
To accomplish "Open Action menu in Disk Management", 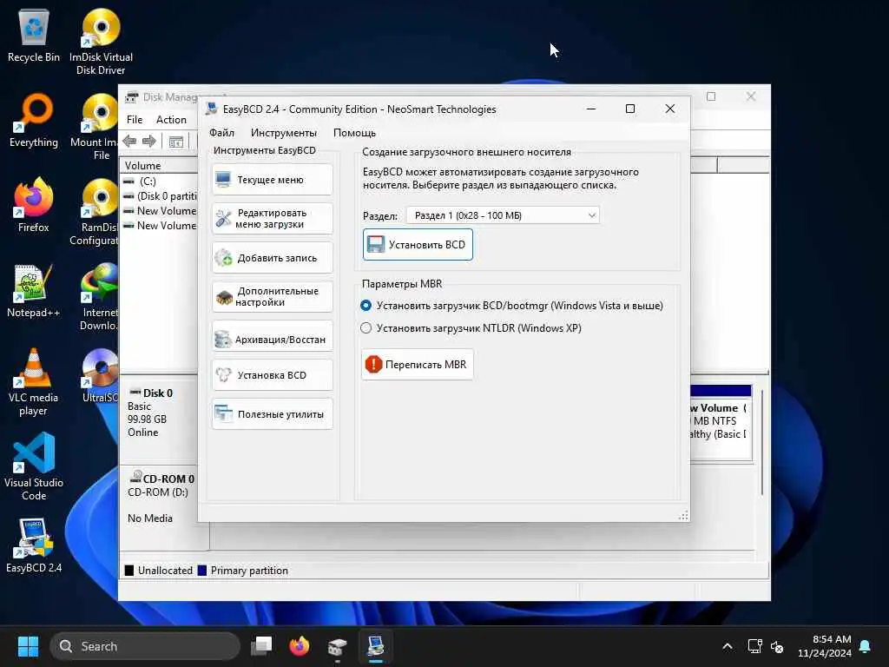I will point(171,120).
